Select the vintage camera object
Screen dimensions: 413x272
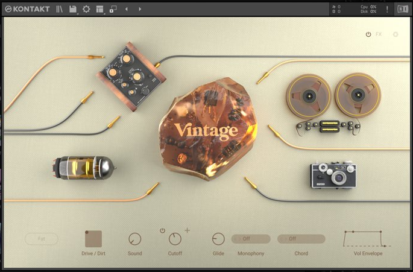(333, 175)
